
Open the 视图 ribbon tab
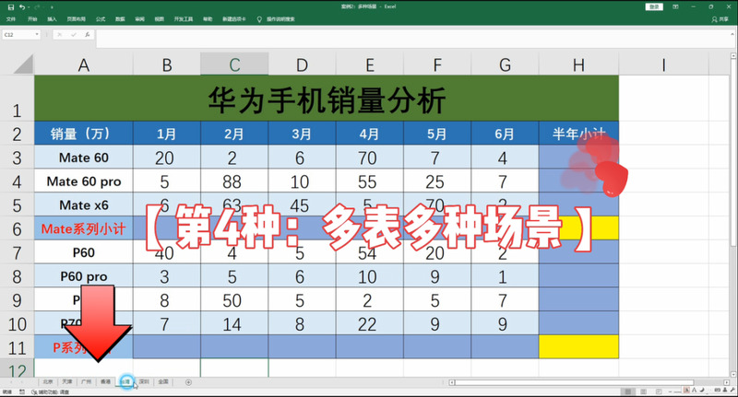160,19
